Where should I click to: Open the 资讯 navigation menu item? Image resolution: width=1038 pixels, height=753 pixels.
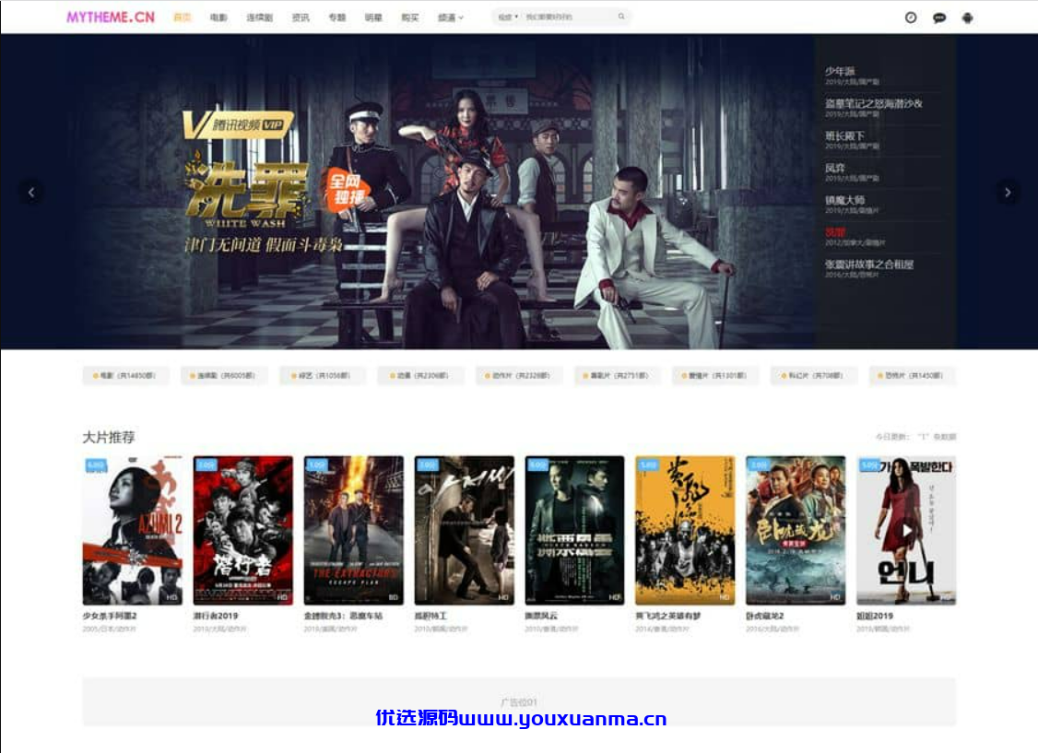point(301,18)
